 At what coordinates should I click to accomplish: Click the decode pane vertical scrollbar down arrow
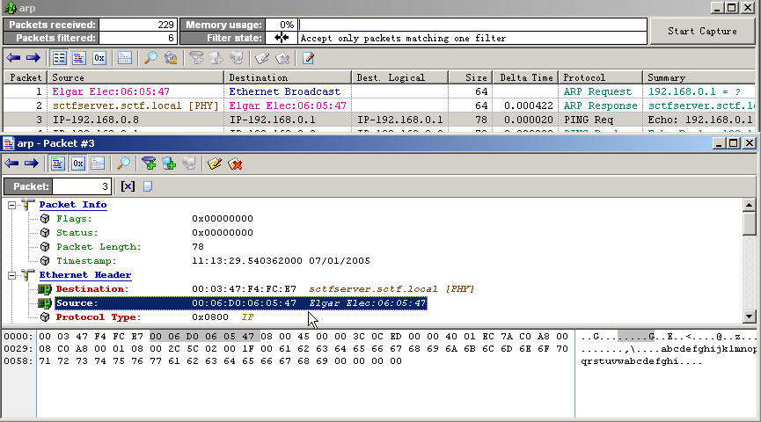(750, 316)
